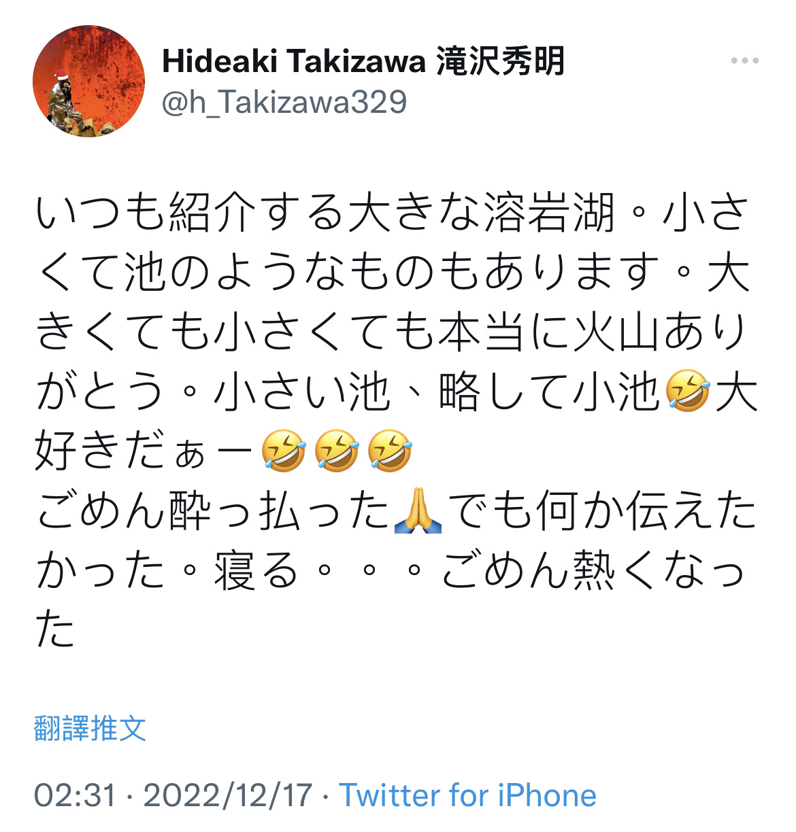The width and height of the screenshot is (796, 832).
Task: Click the kanji name 滝沢秀明 in header
Action: click(501, 62)
